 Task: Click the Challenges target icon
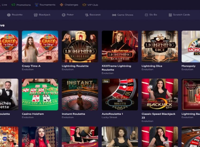[x=62, y=5]
